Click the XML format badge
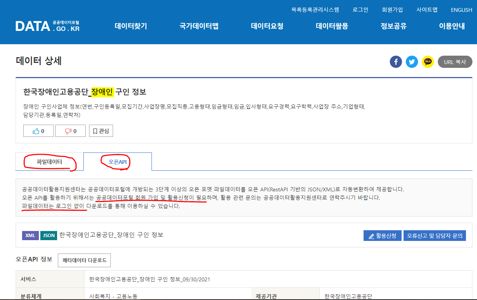This screenshot has height=300, width=477. (30, 236)
